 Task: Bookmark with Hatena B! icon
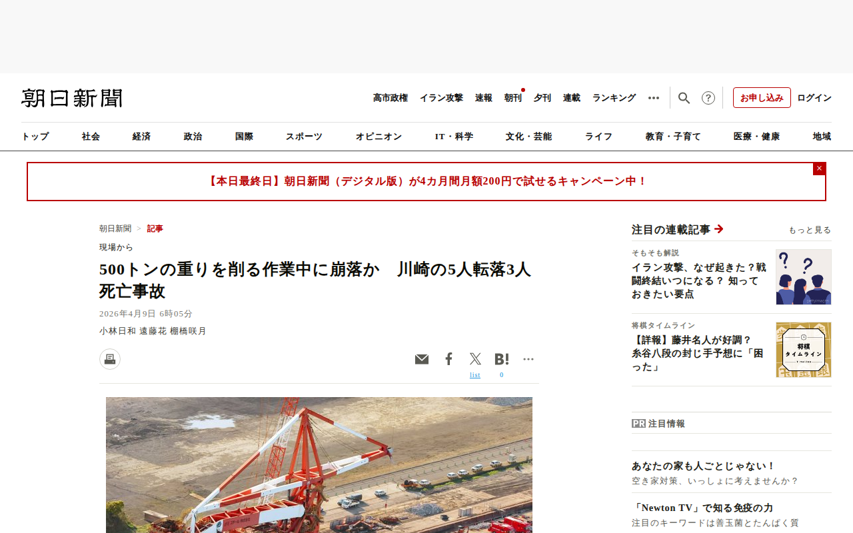click(502, 359)
